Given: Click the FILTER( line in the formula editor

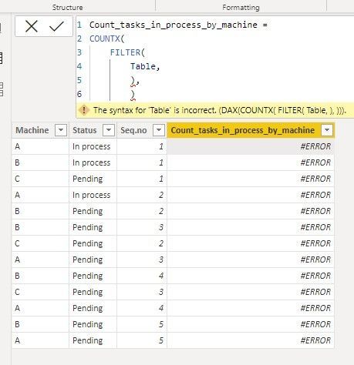Looking at the screenshot, I should [x=127, y=52].
